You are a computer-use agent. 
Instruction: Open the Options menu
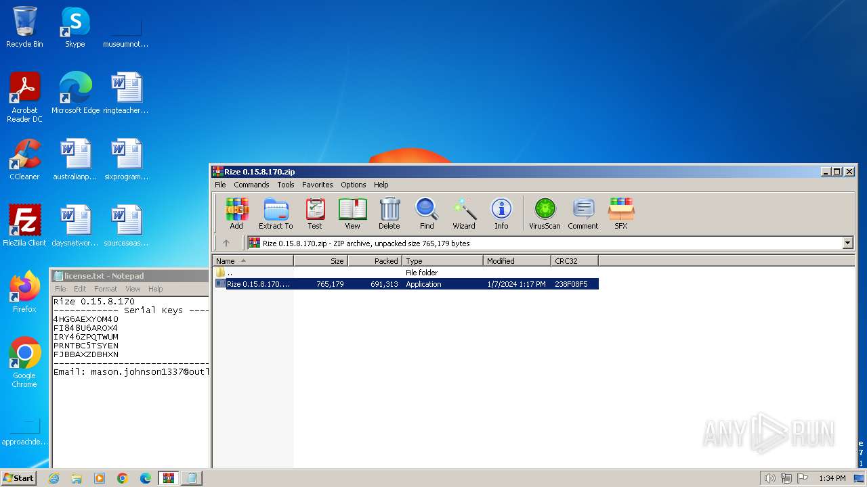pyautogui.click(x=353, y=185)
